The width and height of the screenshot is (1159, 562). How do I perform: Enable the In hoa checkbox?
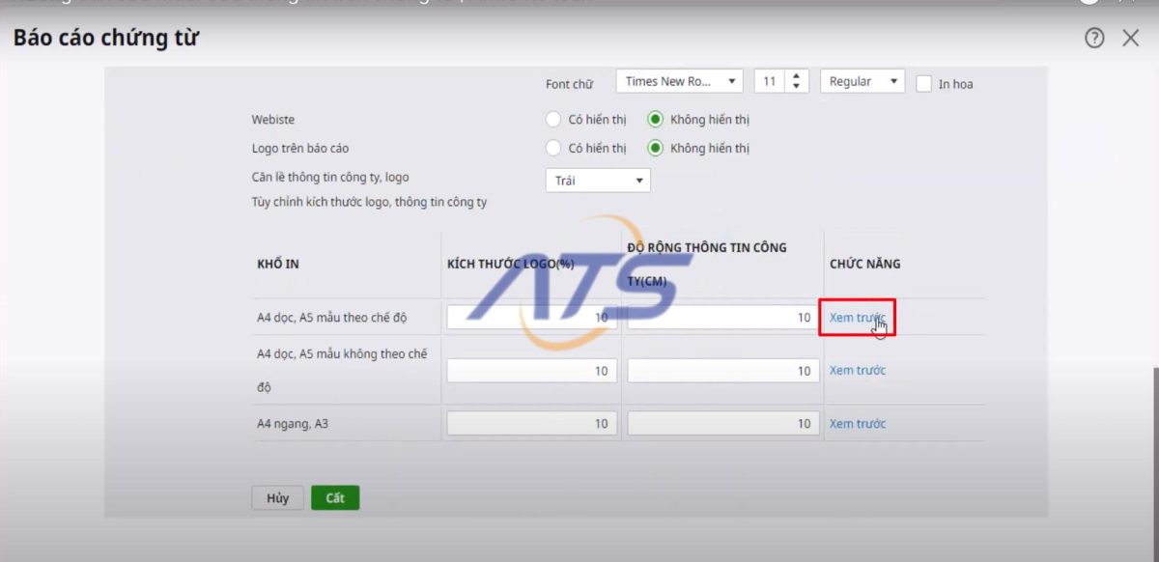pos(923,83)
